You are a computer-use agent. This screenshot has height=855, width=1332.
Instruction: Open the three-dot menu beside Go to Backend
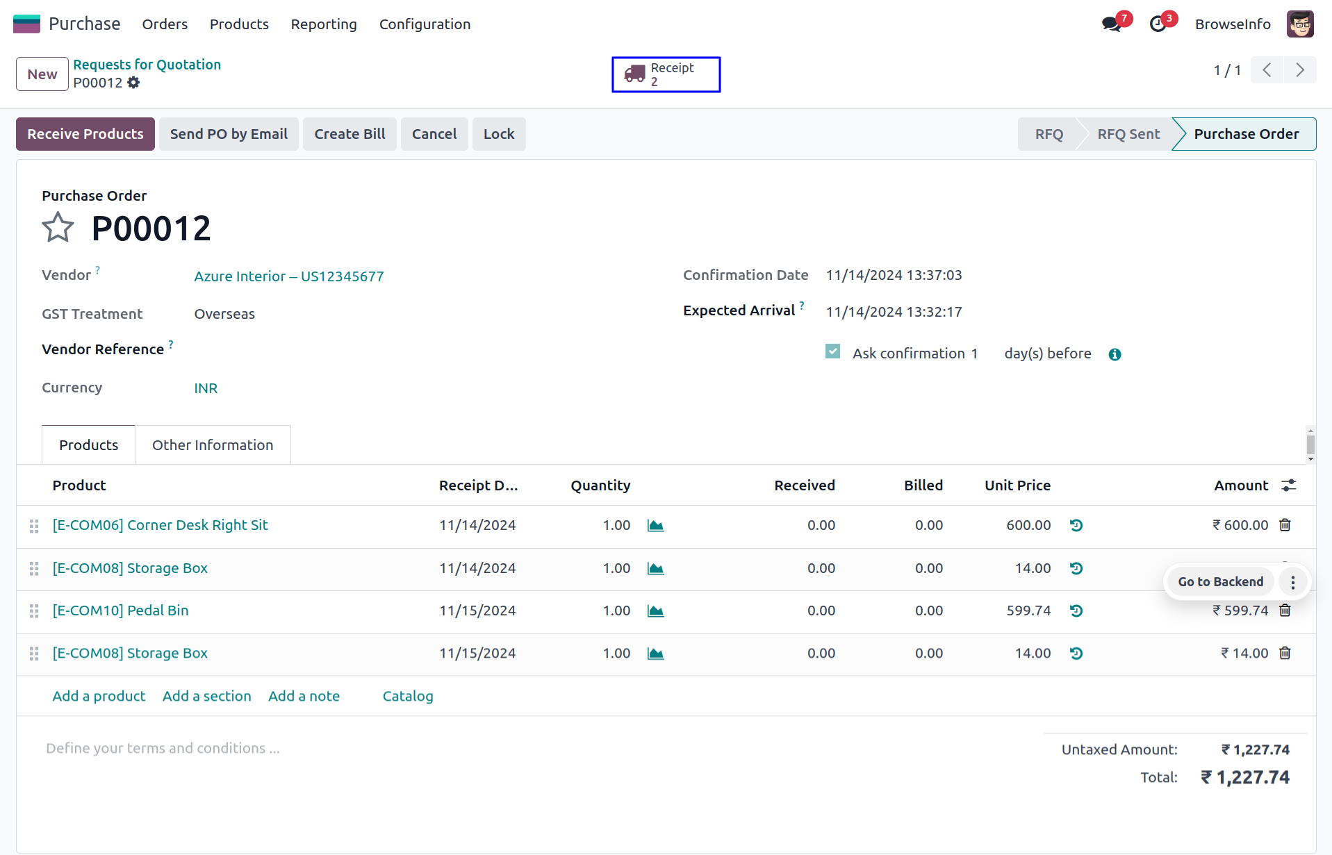1292,582
